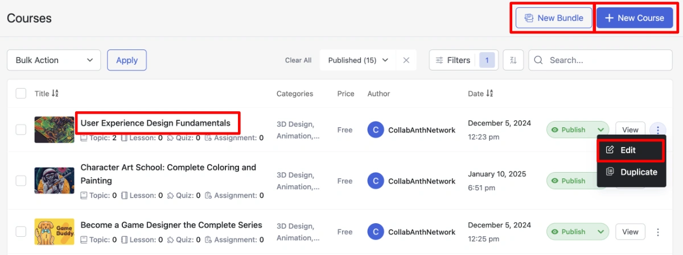Click the New Bundle button
Image resolution: width=683 pixels, height=255 pixels.
point(554,18)
